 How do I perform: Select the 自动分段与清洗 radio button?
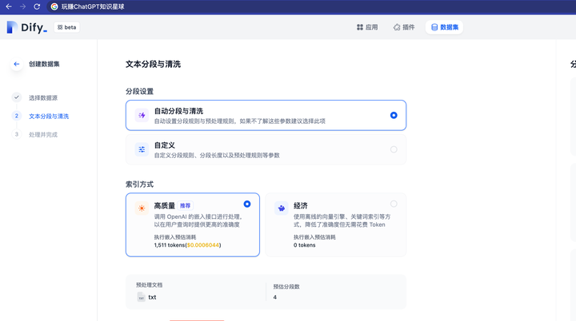pos(394,115)
